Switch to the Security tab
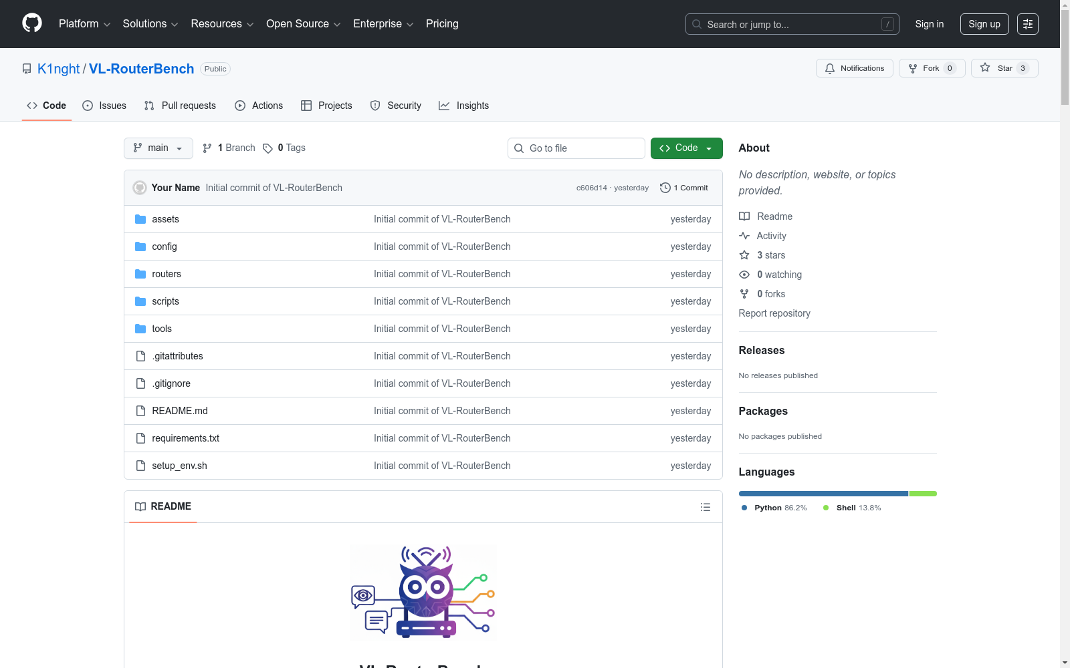1070x668 pixels. click(x=396, y=106)
